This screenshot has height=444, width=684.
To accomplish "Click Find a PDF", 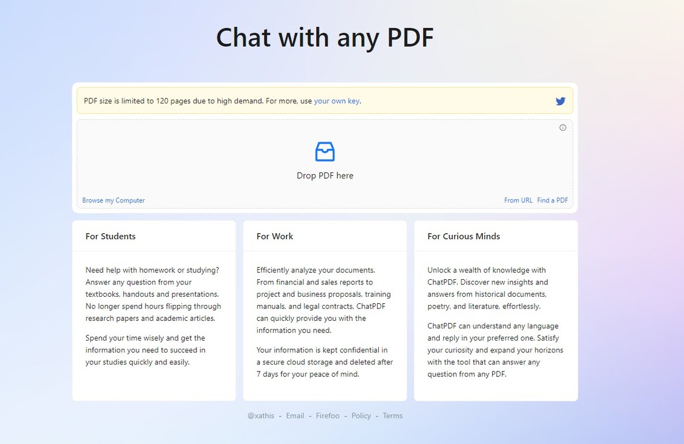I will click(552, 200).
